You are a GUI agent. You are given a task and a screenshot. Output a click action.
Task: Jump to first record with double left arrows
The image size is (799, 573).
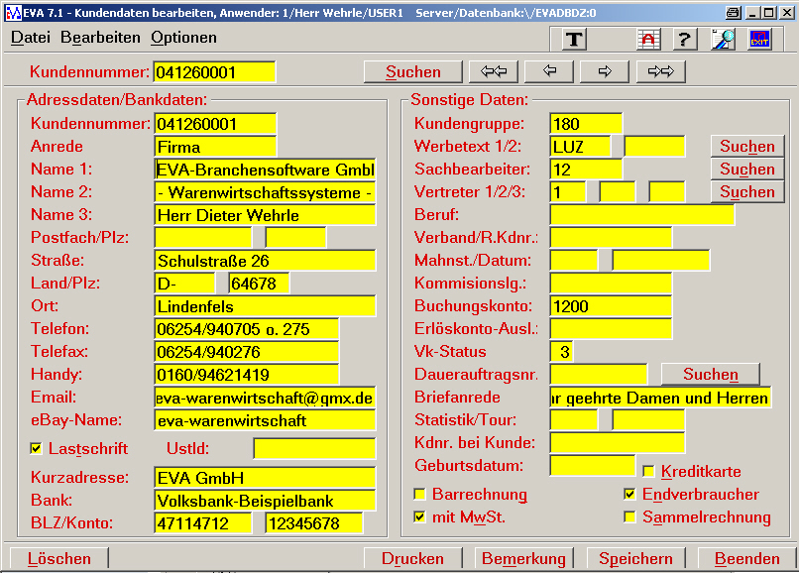click(x=494, y=71)
